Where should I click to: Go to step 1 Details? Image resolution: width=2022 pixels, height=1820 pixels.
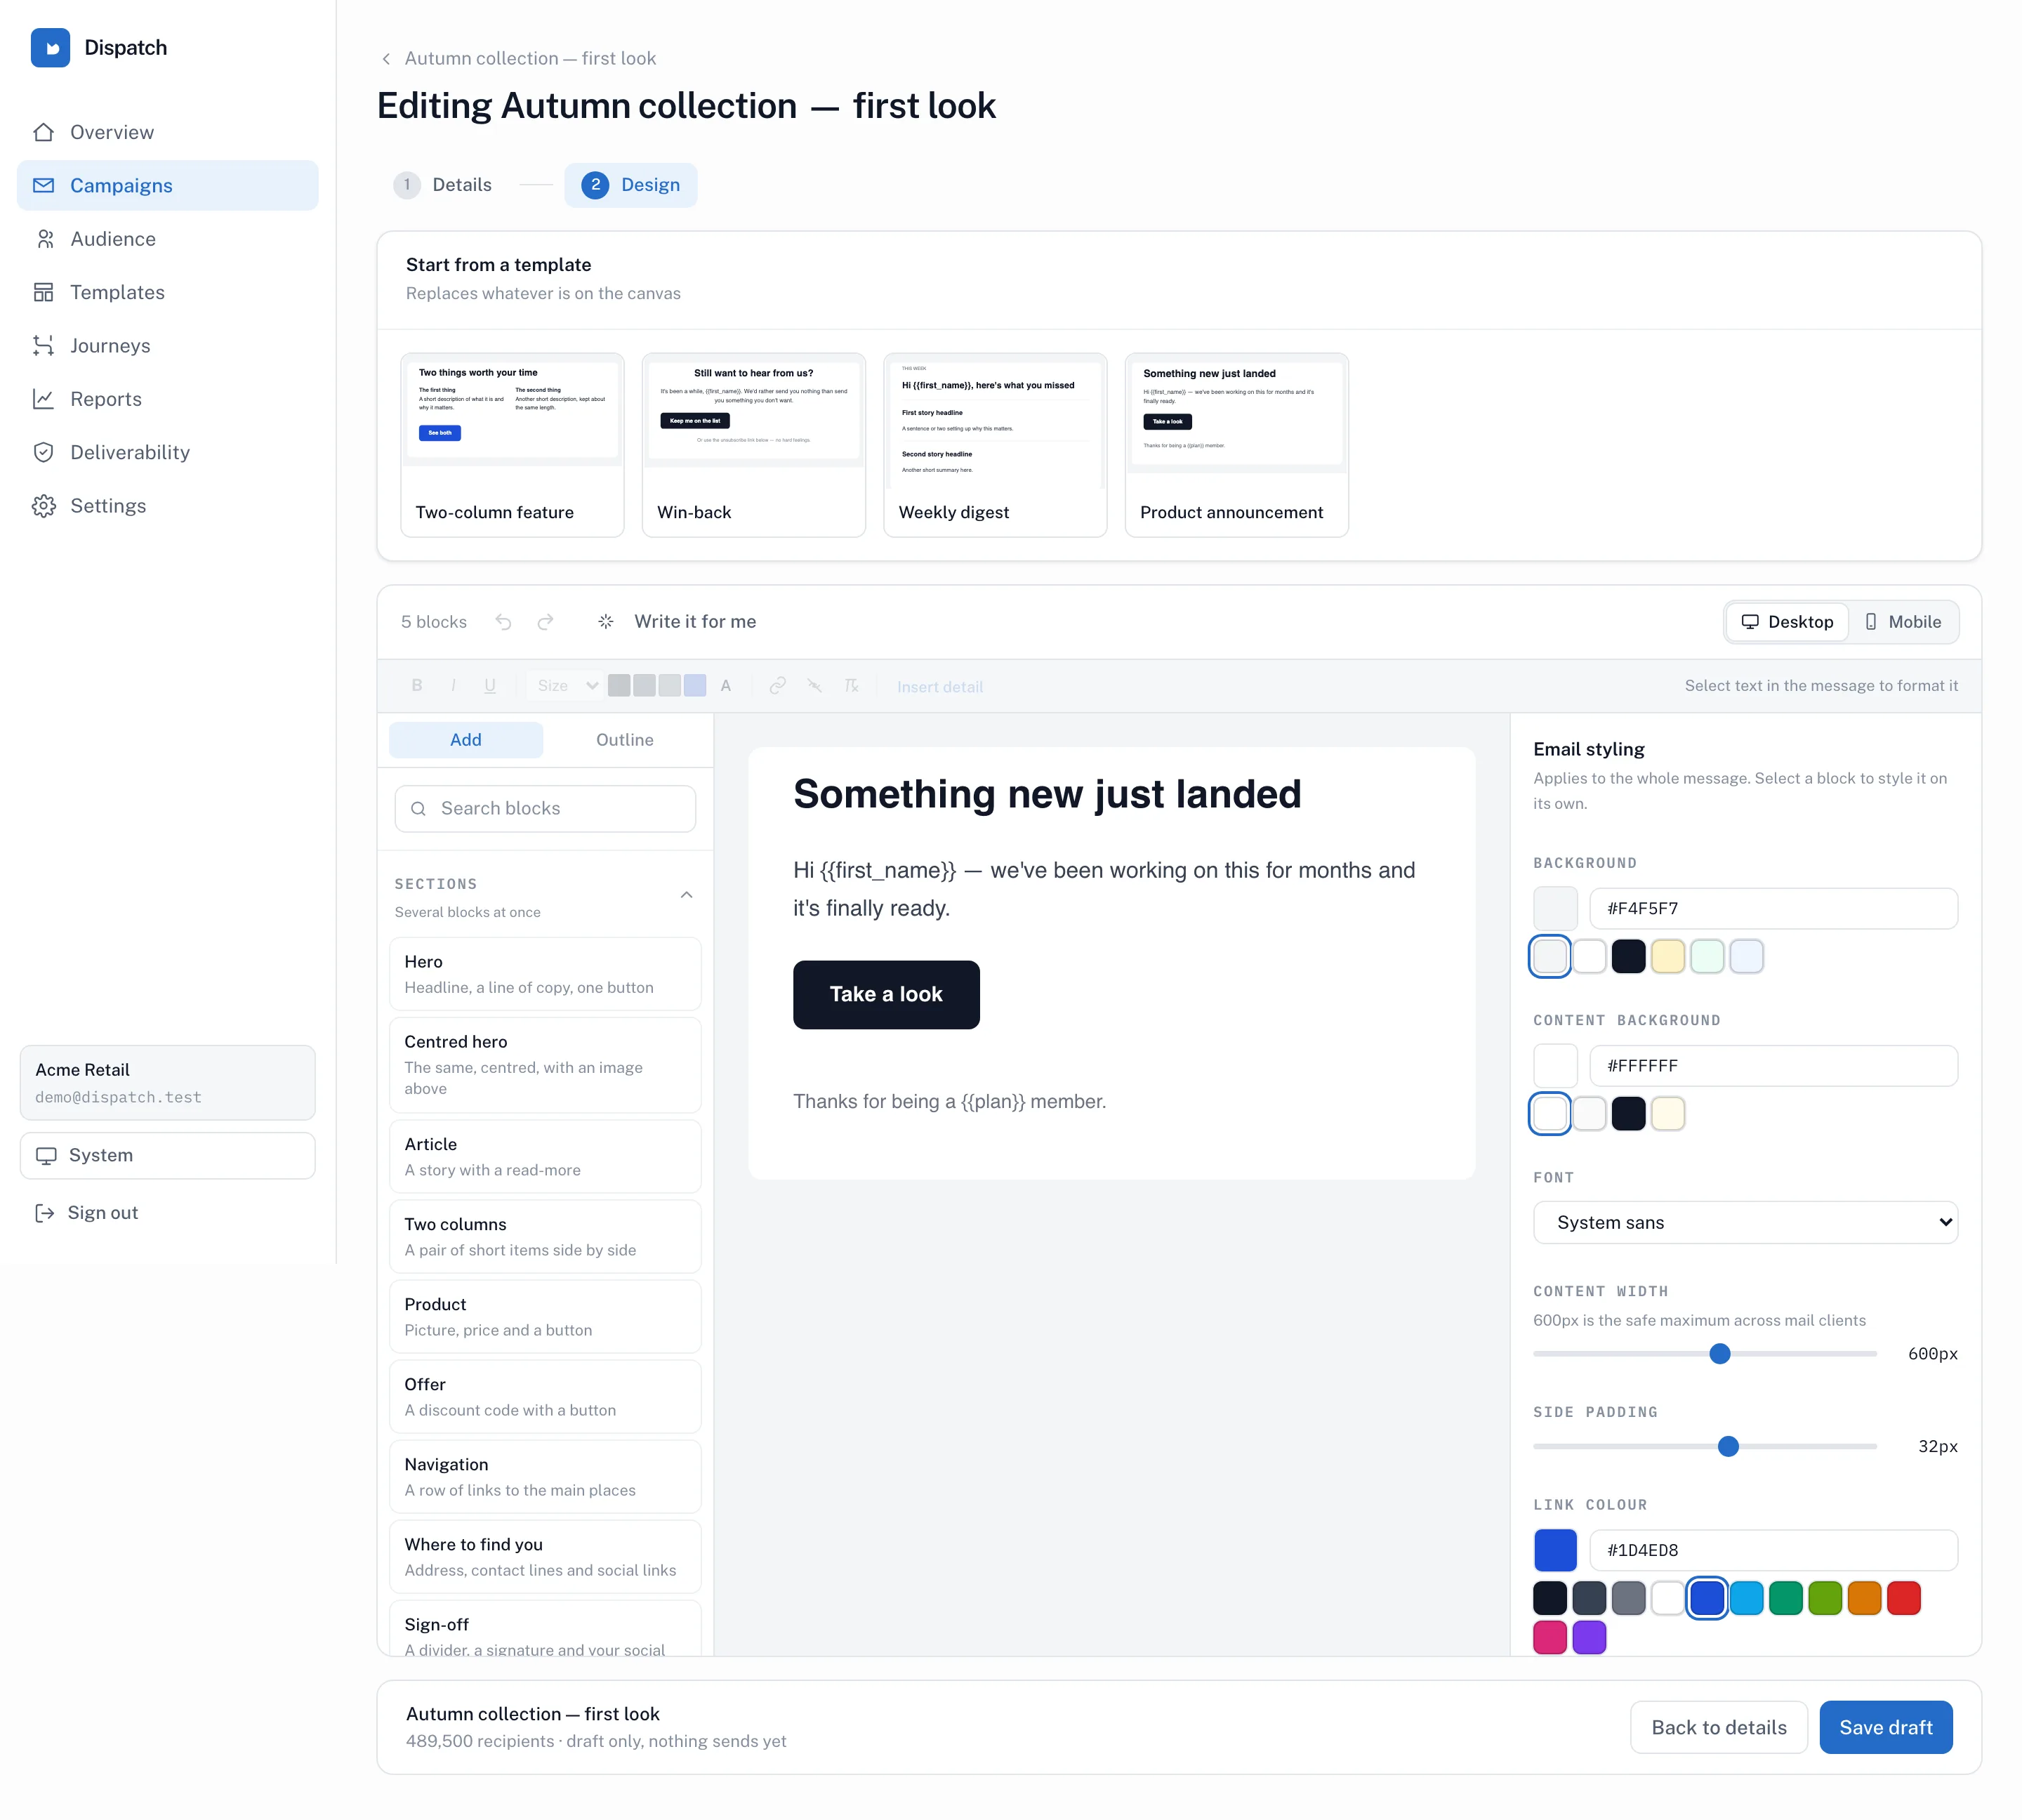443,185
